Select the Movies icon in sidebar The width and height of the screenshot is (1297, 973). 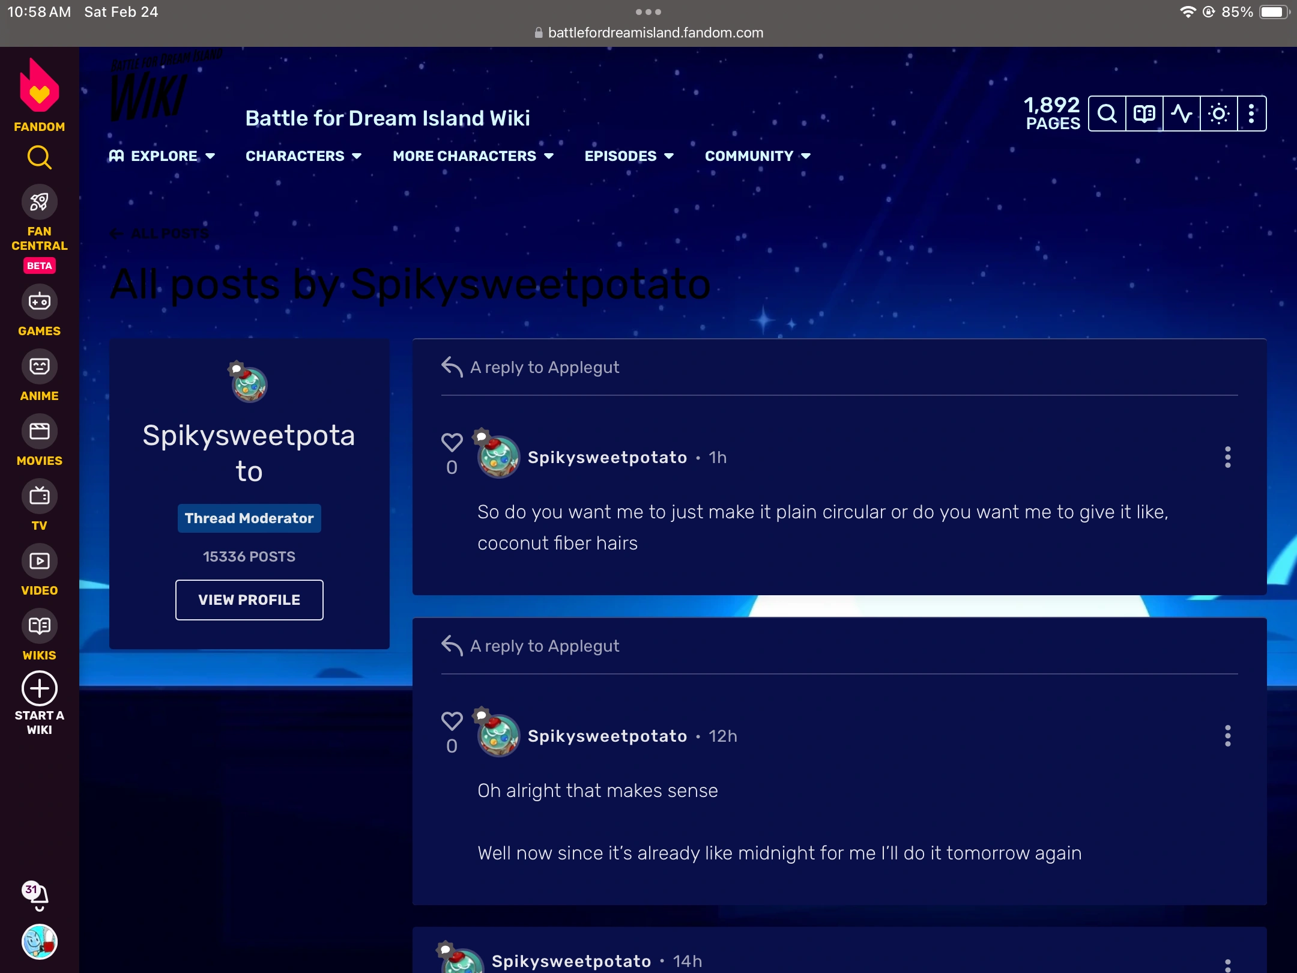pos(38,431)
